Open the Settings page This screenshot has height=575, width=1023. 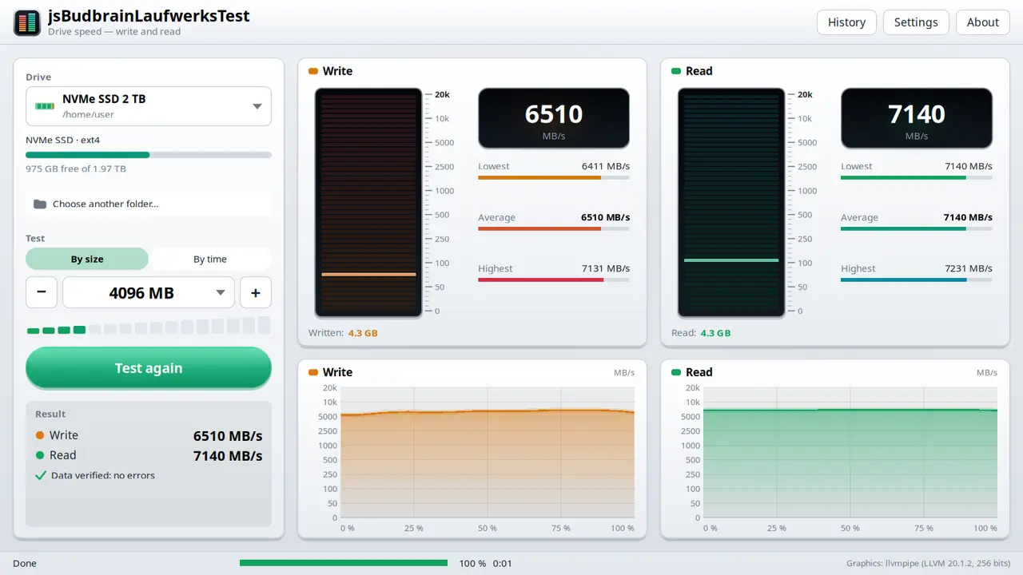coord(916,22)
